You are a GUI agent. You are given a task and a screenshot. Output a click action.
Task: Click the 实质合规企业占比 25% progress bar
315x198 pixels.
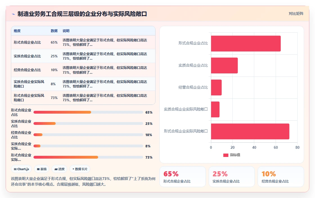click(88, 123)
